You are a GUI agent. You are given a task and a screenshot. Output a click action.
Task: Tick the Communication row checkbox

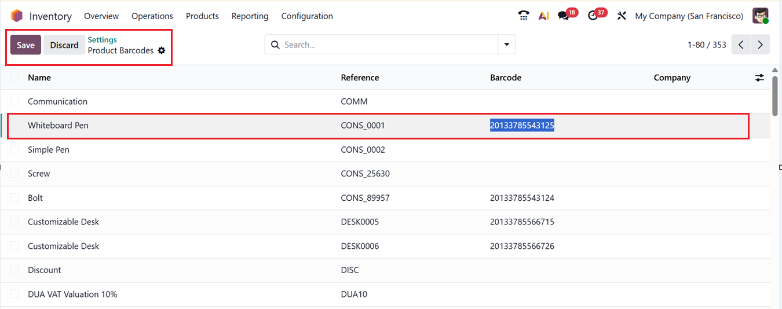pyautogui.click(x=14, y=101)
